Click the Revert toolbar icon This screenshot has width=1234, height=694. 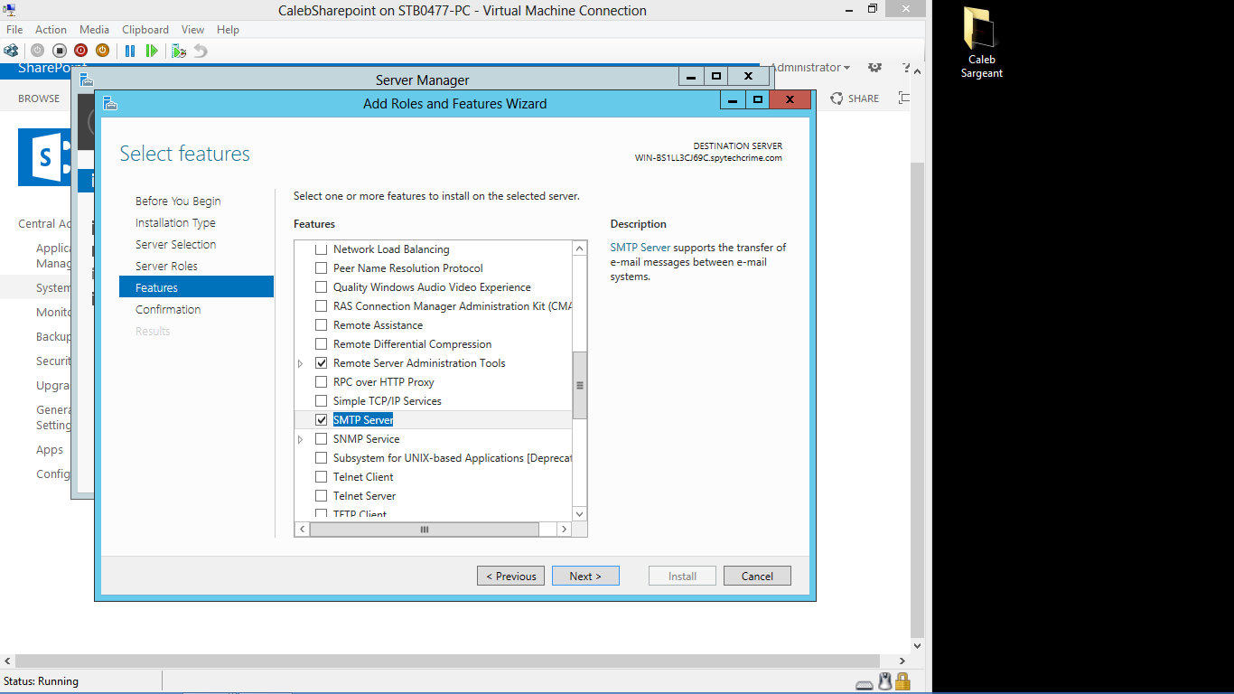(201, 51)
